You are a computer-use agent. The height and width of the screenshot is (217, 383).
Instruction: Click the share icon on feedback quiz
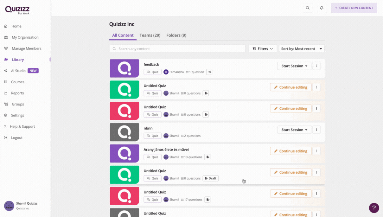pos(209,72)
